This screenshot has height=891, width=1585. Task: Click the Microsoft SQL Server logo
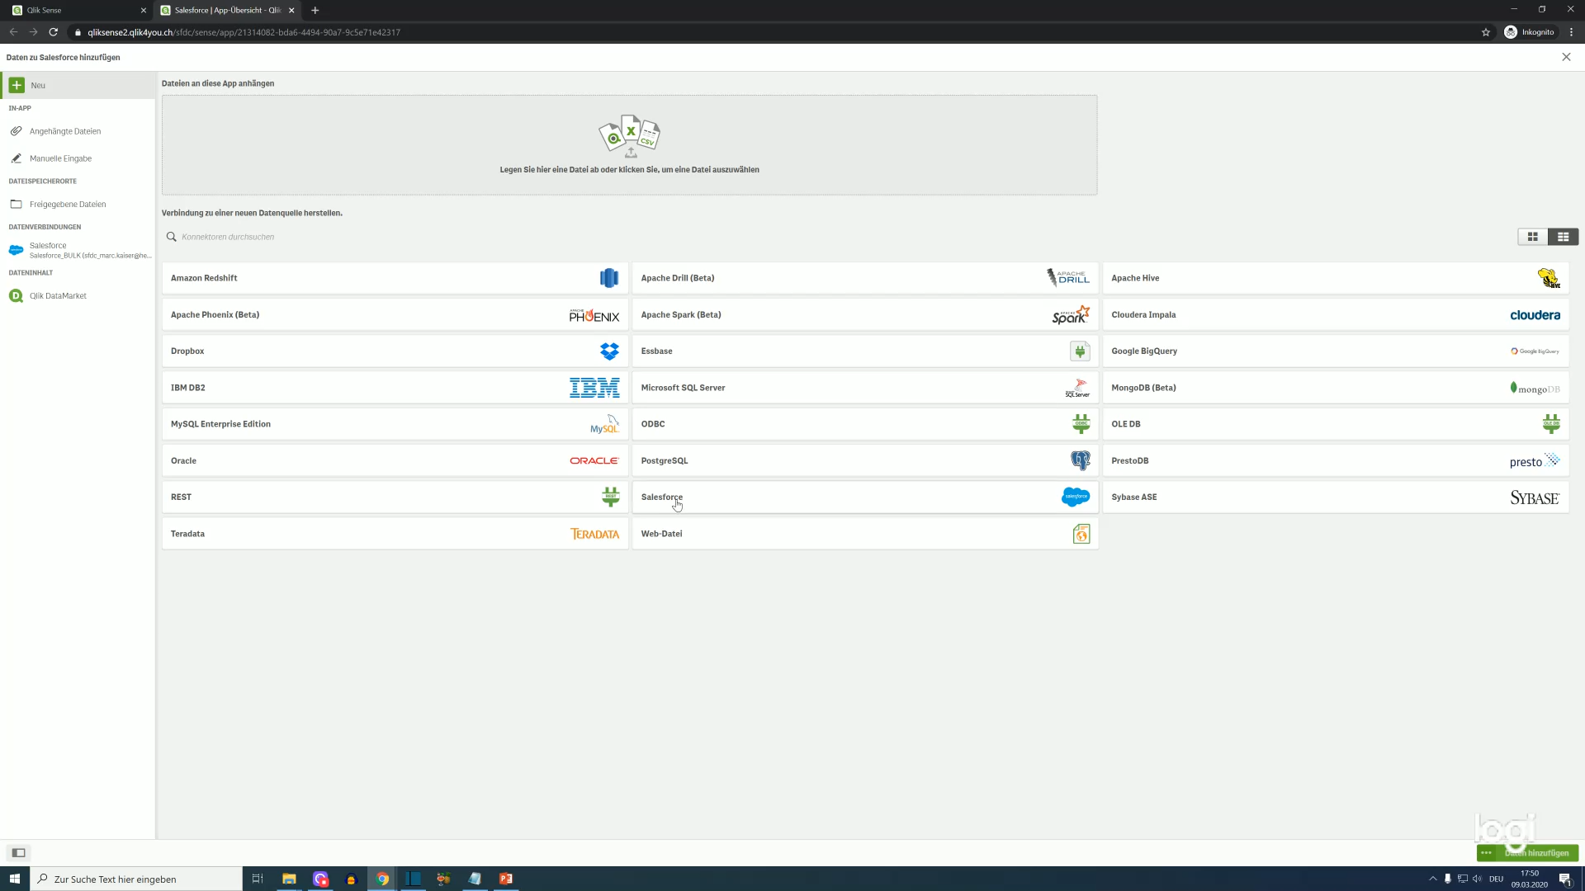click(1077, 388)
